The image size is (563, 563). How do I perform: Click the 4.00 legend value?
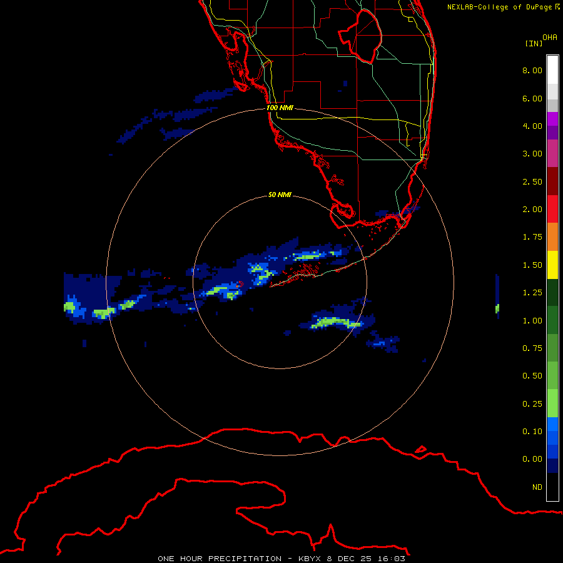coord(532,126)
